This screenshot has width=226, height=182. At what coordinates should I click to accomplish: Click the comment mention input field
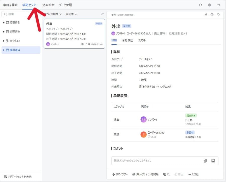point(156,161)
